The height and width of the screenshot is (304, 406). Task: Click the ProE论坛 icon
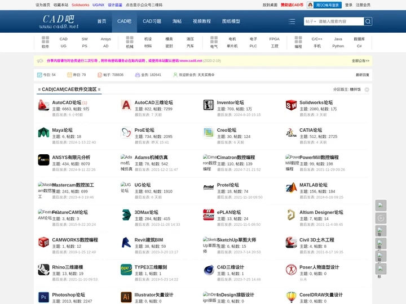pyautogui.click(x=126, y=133)
